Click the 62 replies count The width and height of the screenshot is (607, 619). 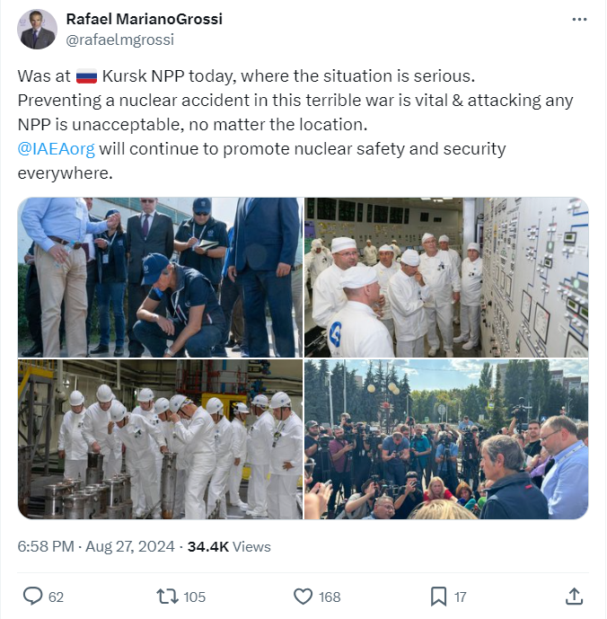pyautogui.click(x=56, y=597)
